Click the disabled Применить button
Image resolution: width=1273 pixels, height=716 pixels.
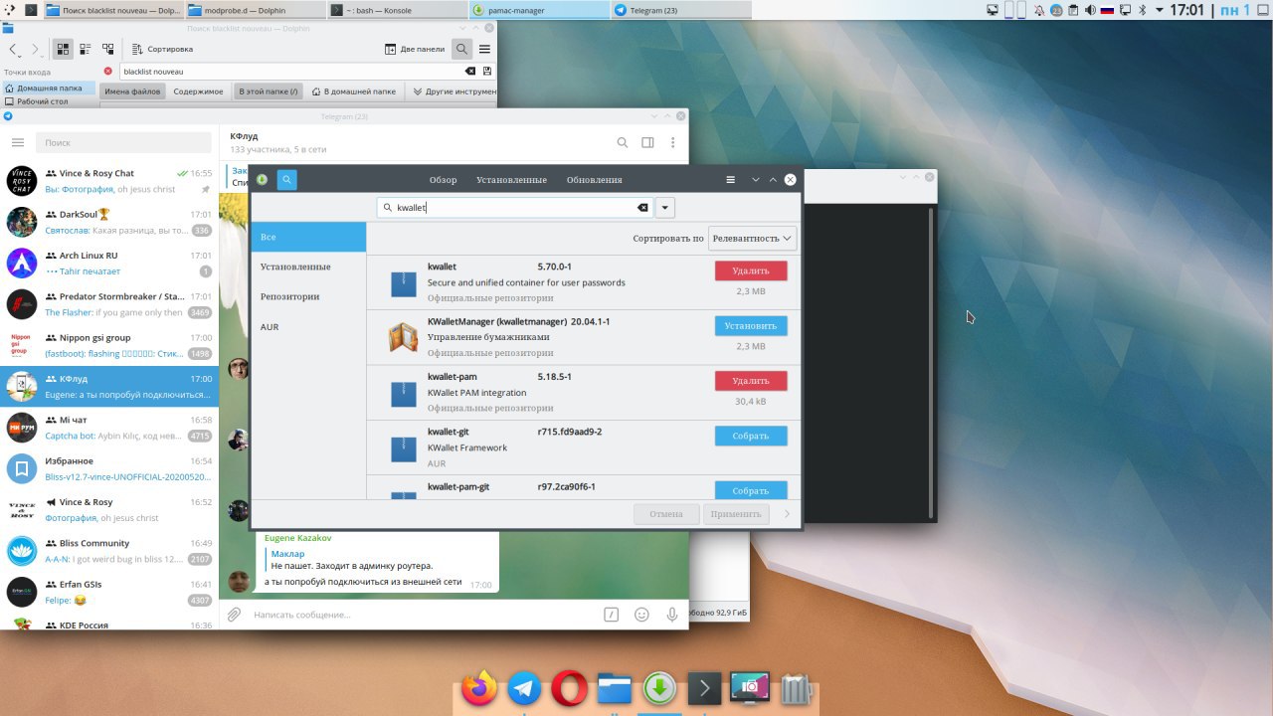click(736, 514)
